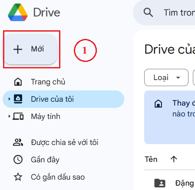
Task: Click the drive icon beside Drive của tôi
Action: point(18,99)
